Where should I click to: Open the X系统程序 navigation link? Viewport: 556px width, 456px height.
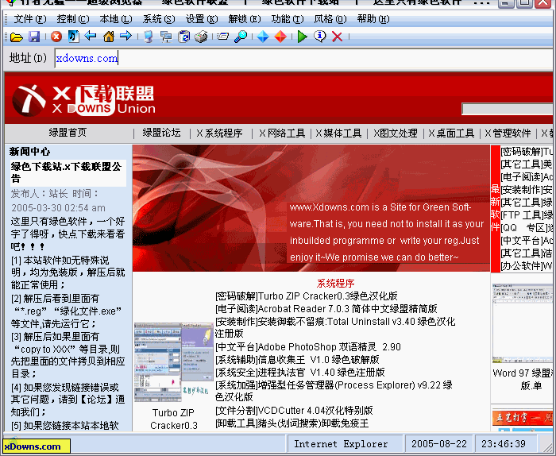(x=219, y=133)
